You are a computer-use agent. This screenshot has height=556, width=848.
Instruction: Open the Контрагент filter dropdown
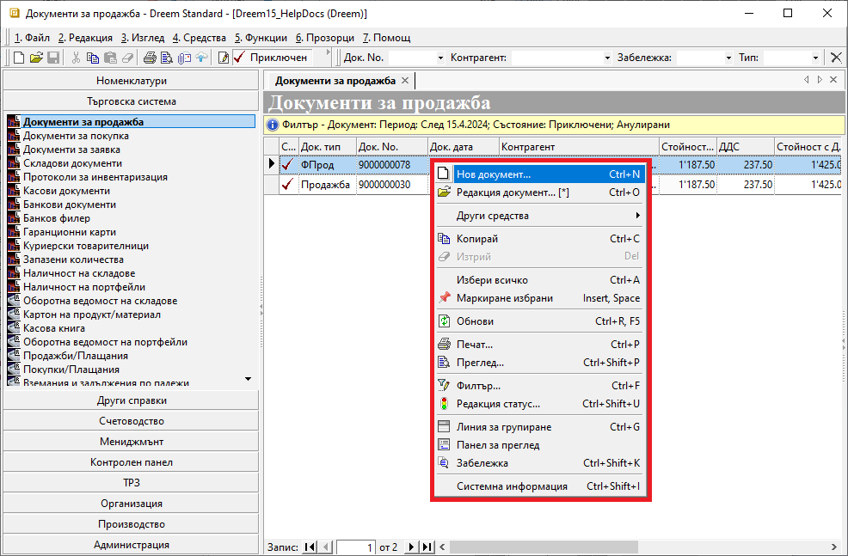(606, 58)
